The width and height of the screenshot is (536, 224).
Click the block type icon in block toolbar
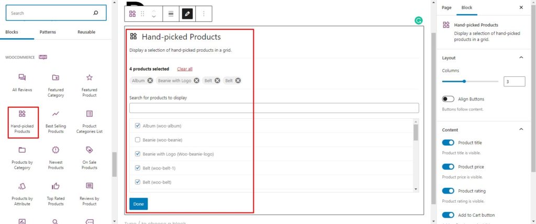[132, 14]
